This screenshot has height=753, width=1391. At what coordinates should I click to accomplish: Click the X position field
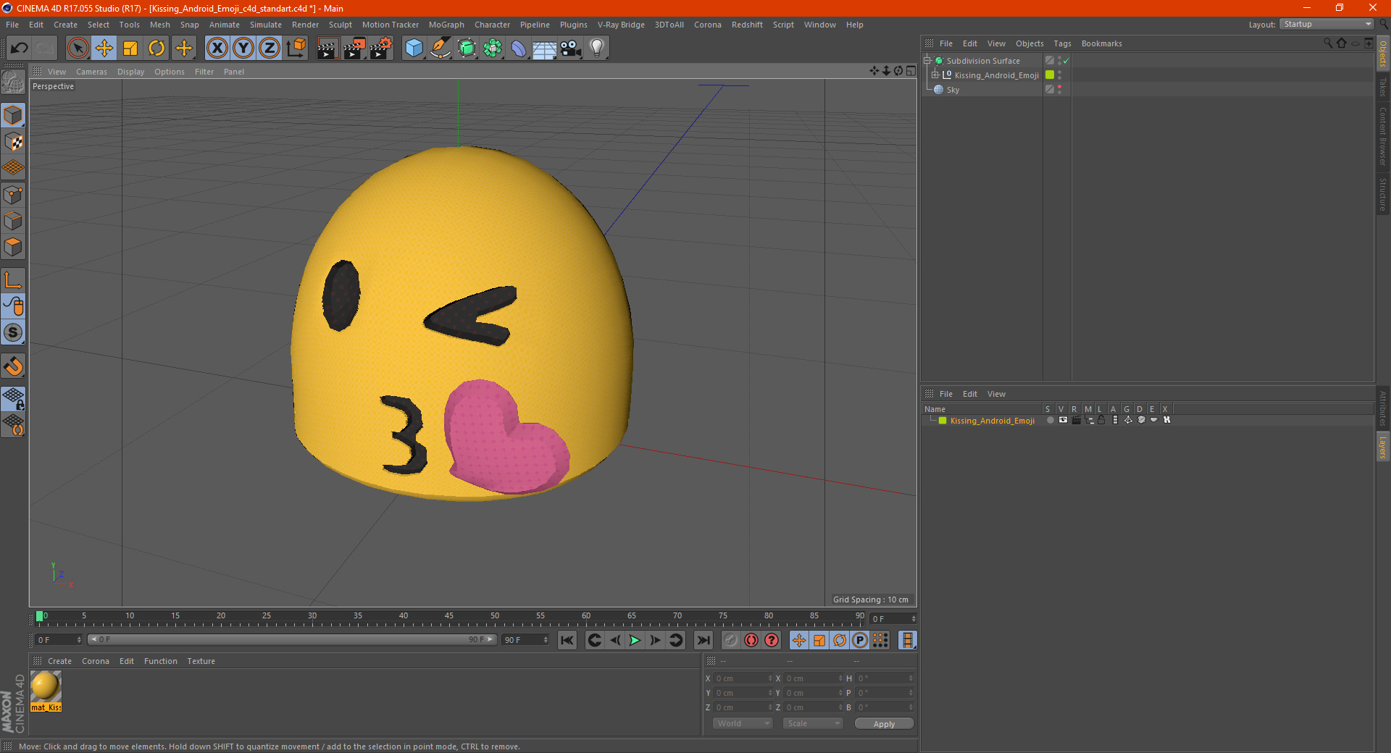(743, 678)
